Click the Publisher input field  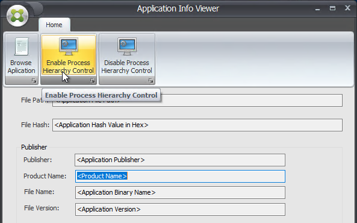tap(180, 160)
